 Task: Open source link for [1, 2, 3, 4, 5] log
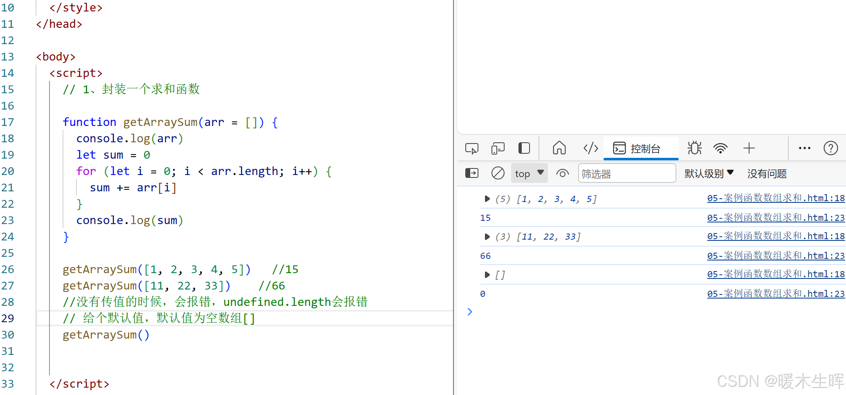point(776,198)
